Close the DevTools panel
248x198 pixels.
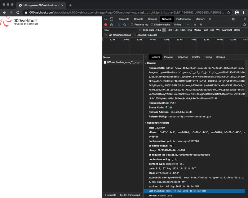point(245,19)
